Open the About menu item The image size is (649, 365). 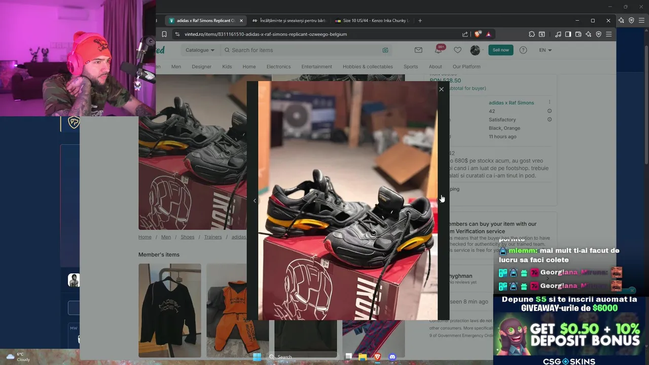435,66
